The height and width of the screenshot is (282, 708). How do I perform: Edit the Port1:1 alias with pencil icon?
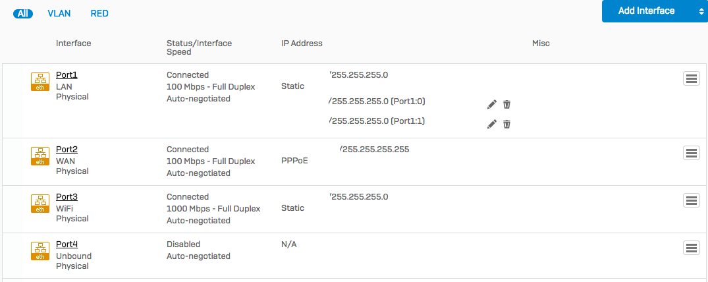click(492, 124)
